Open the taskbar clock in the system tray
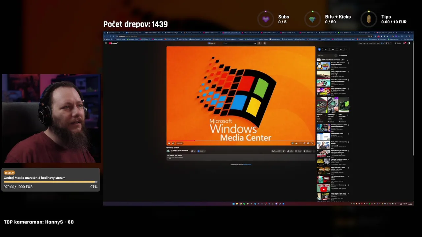422x237 pixels. coord(410,204)
